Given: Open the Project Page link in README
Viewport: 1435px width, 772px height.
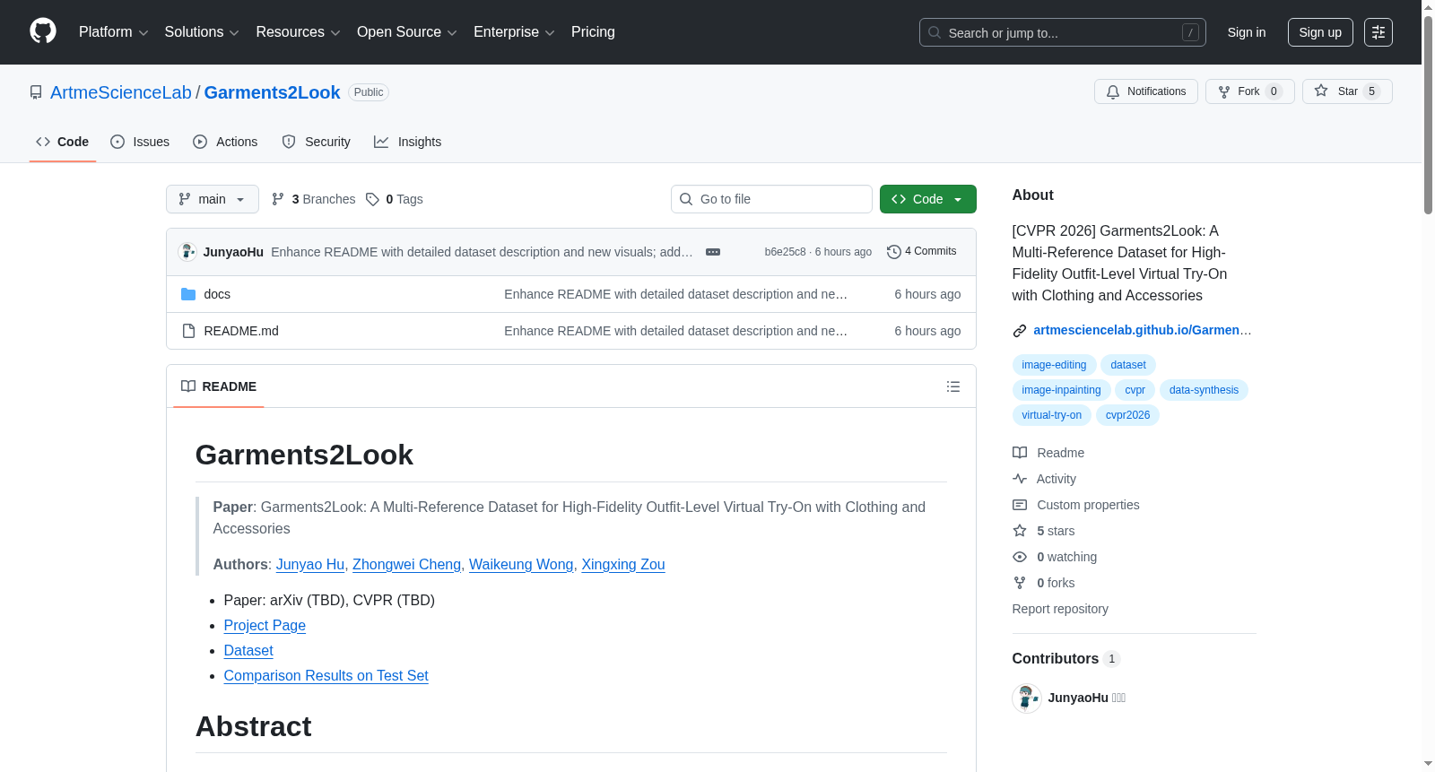Looking at the screenshot, I should (265, 626).
